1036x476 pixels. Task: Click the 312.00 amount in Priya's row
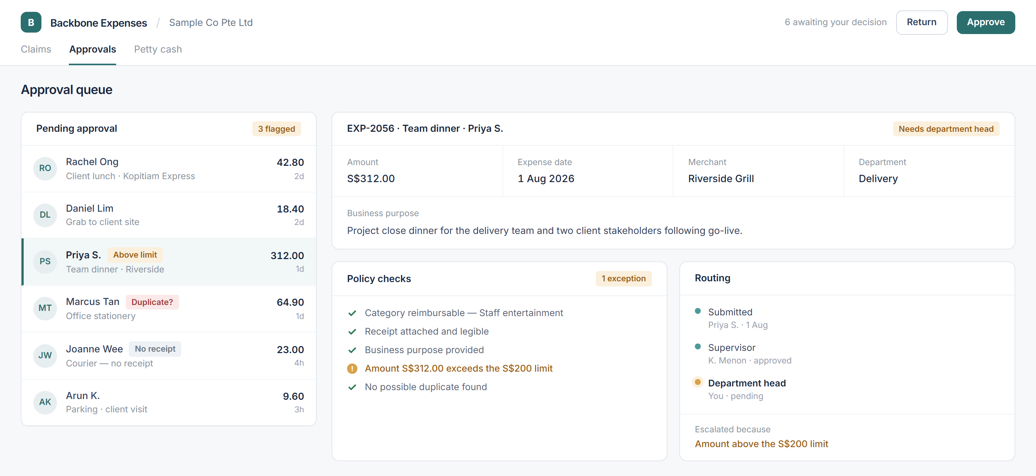tap(287, 255)
